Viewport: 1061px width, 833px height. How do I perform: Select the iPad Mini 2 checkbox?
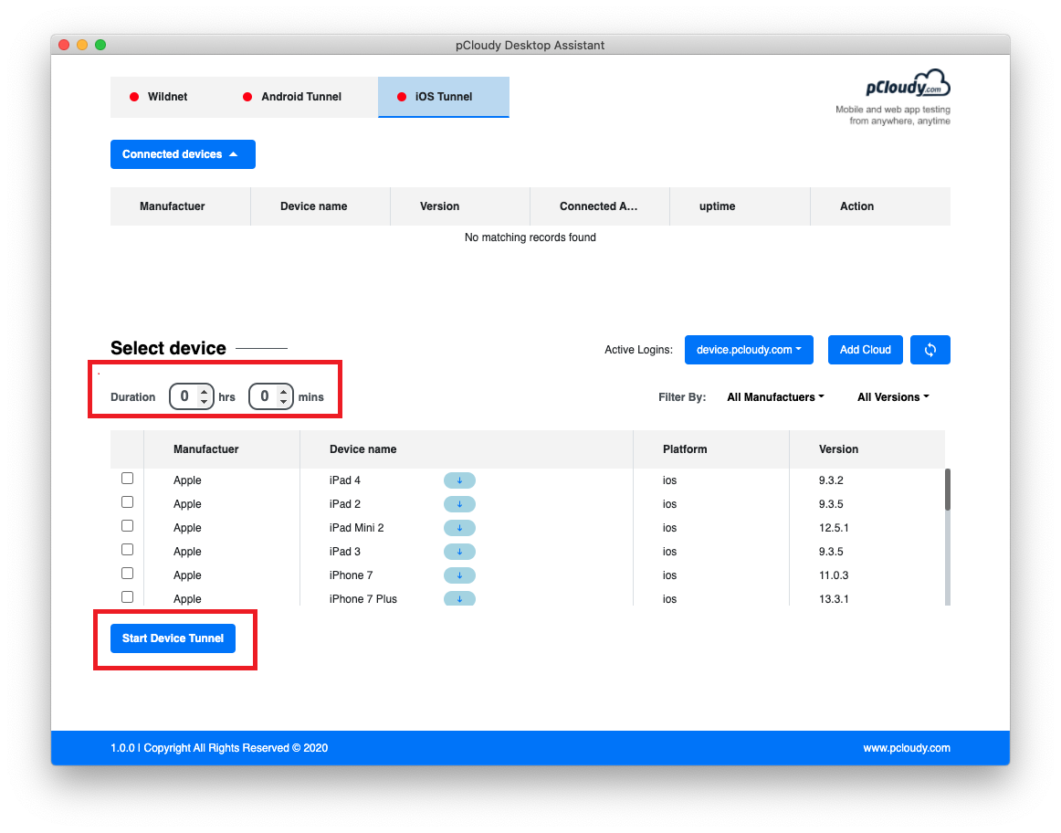[127, 526]
